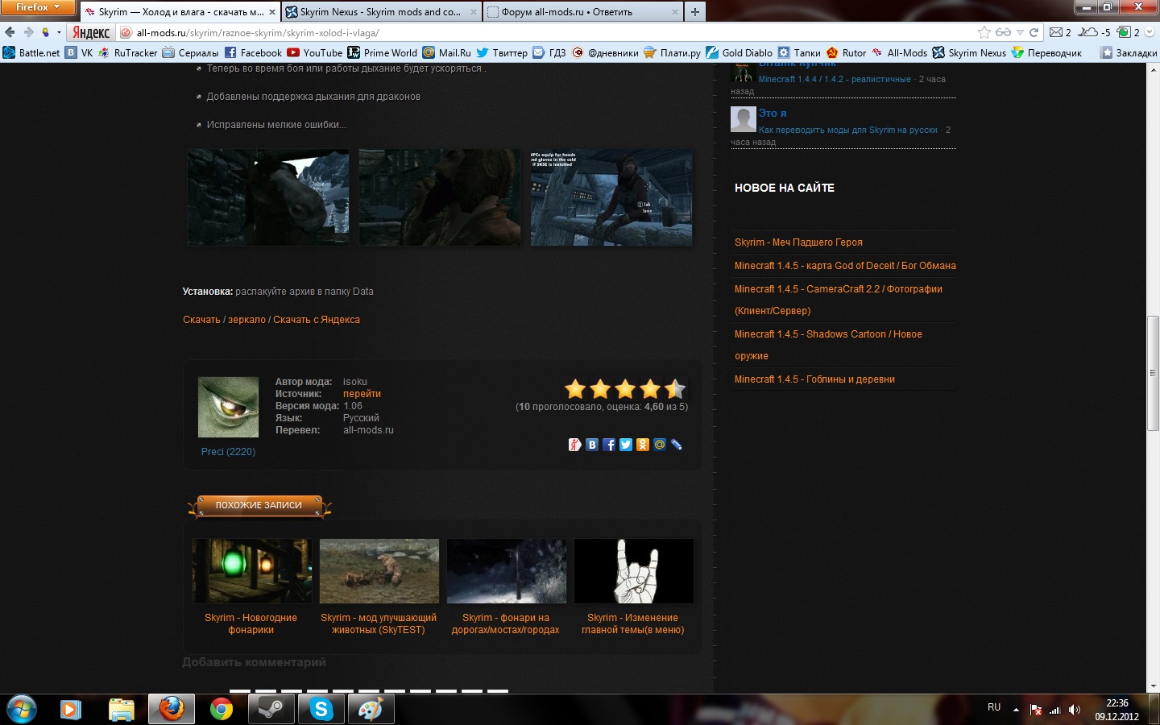Screen dimensions: 1160x725
Task: Toggle the reader glasses icon in the address bar
Action: [x=1003, y=32]
